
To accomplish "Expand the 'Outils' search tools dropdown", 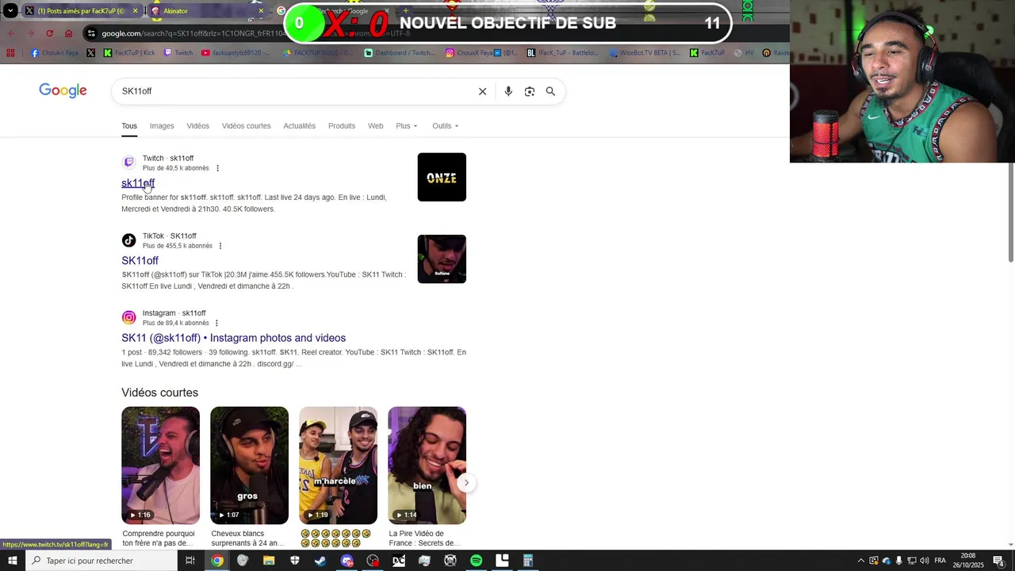I will 445,126.
